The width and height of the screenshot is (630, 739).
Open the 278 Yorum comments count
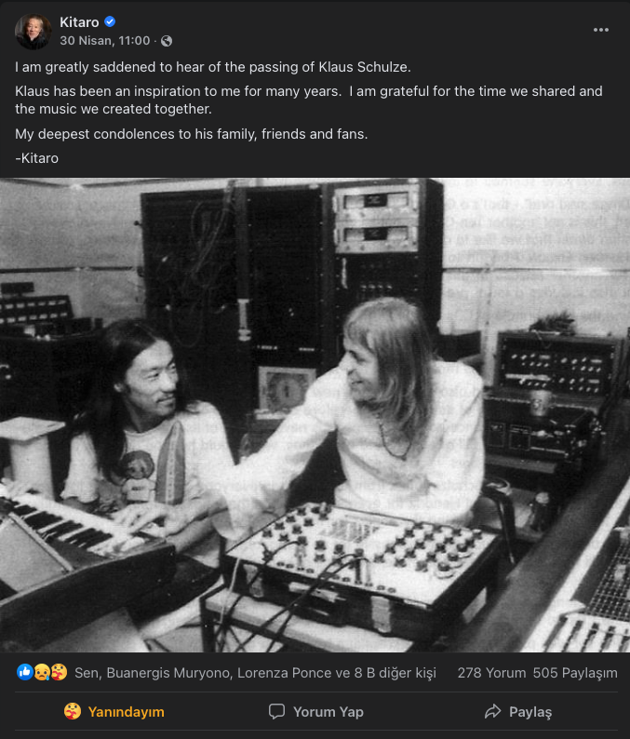coord(491,673)
